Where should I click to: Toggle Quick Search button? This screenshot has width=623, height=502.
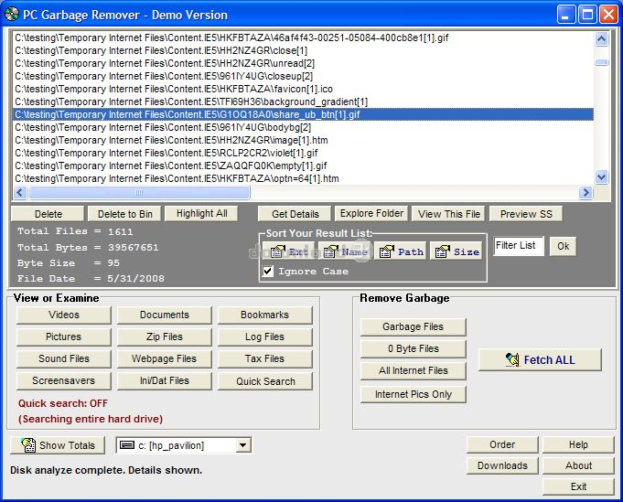265,381
